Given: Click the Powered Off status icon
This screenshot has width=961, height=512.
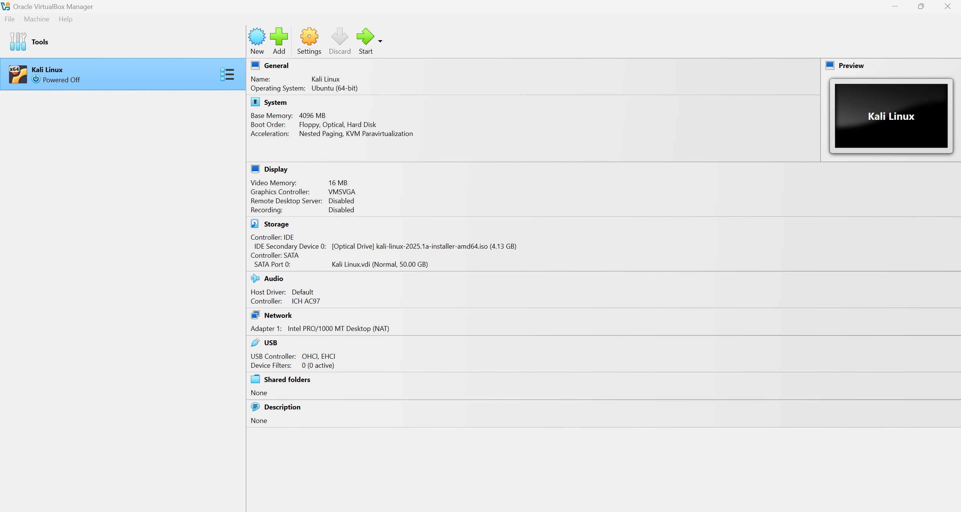Looking at the screenshot, I should click(x=36, y=79).
